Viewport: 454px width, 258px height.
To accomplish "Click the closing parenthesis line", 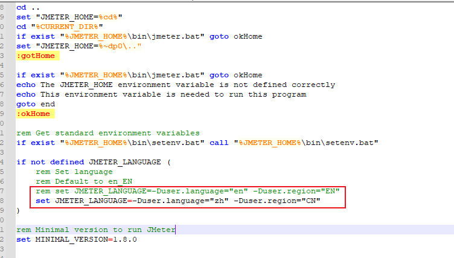I will 18,210.
